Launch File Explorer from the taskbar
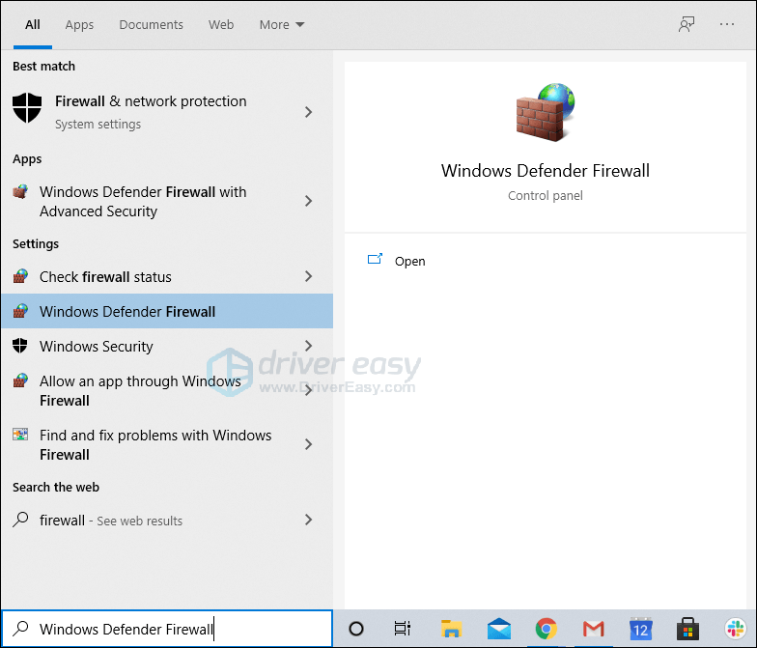 (x=452, y=629)
